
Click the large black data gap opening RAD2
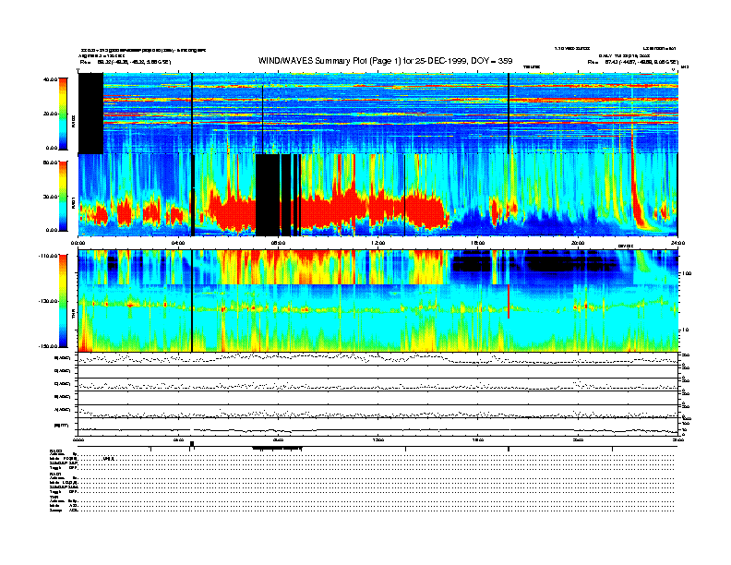coord(90,114)
